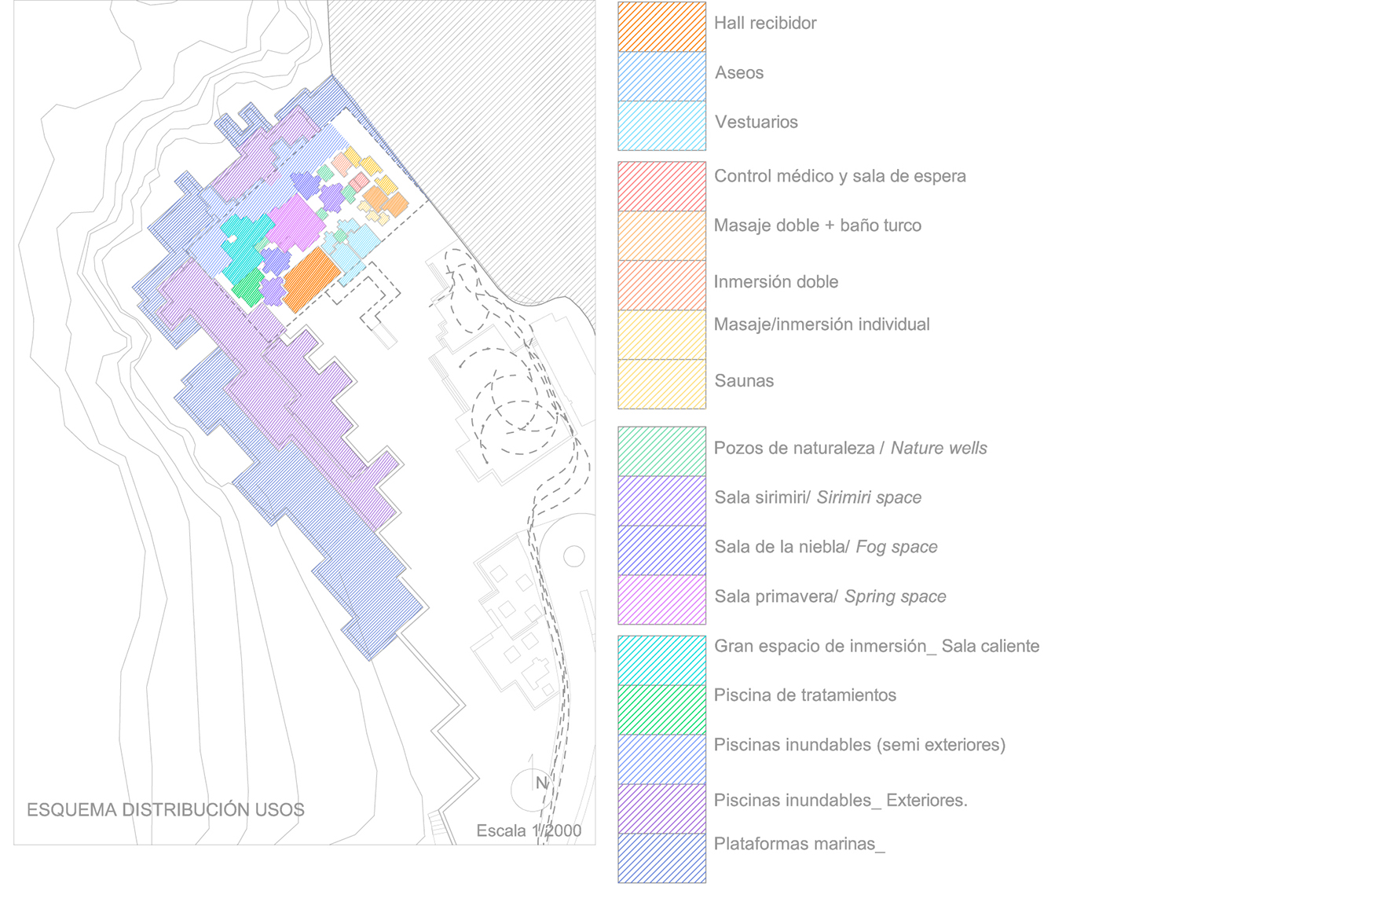1392x913 pixels.
Task: Pick the Piscina de tratamientos green swatch
Action: 661,709
